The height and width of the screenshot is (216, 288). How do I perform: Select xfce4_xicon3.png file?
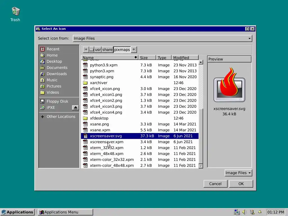coord(139,106)
